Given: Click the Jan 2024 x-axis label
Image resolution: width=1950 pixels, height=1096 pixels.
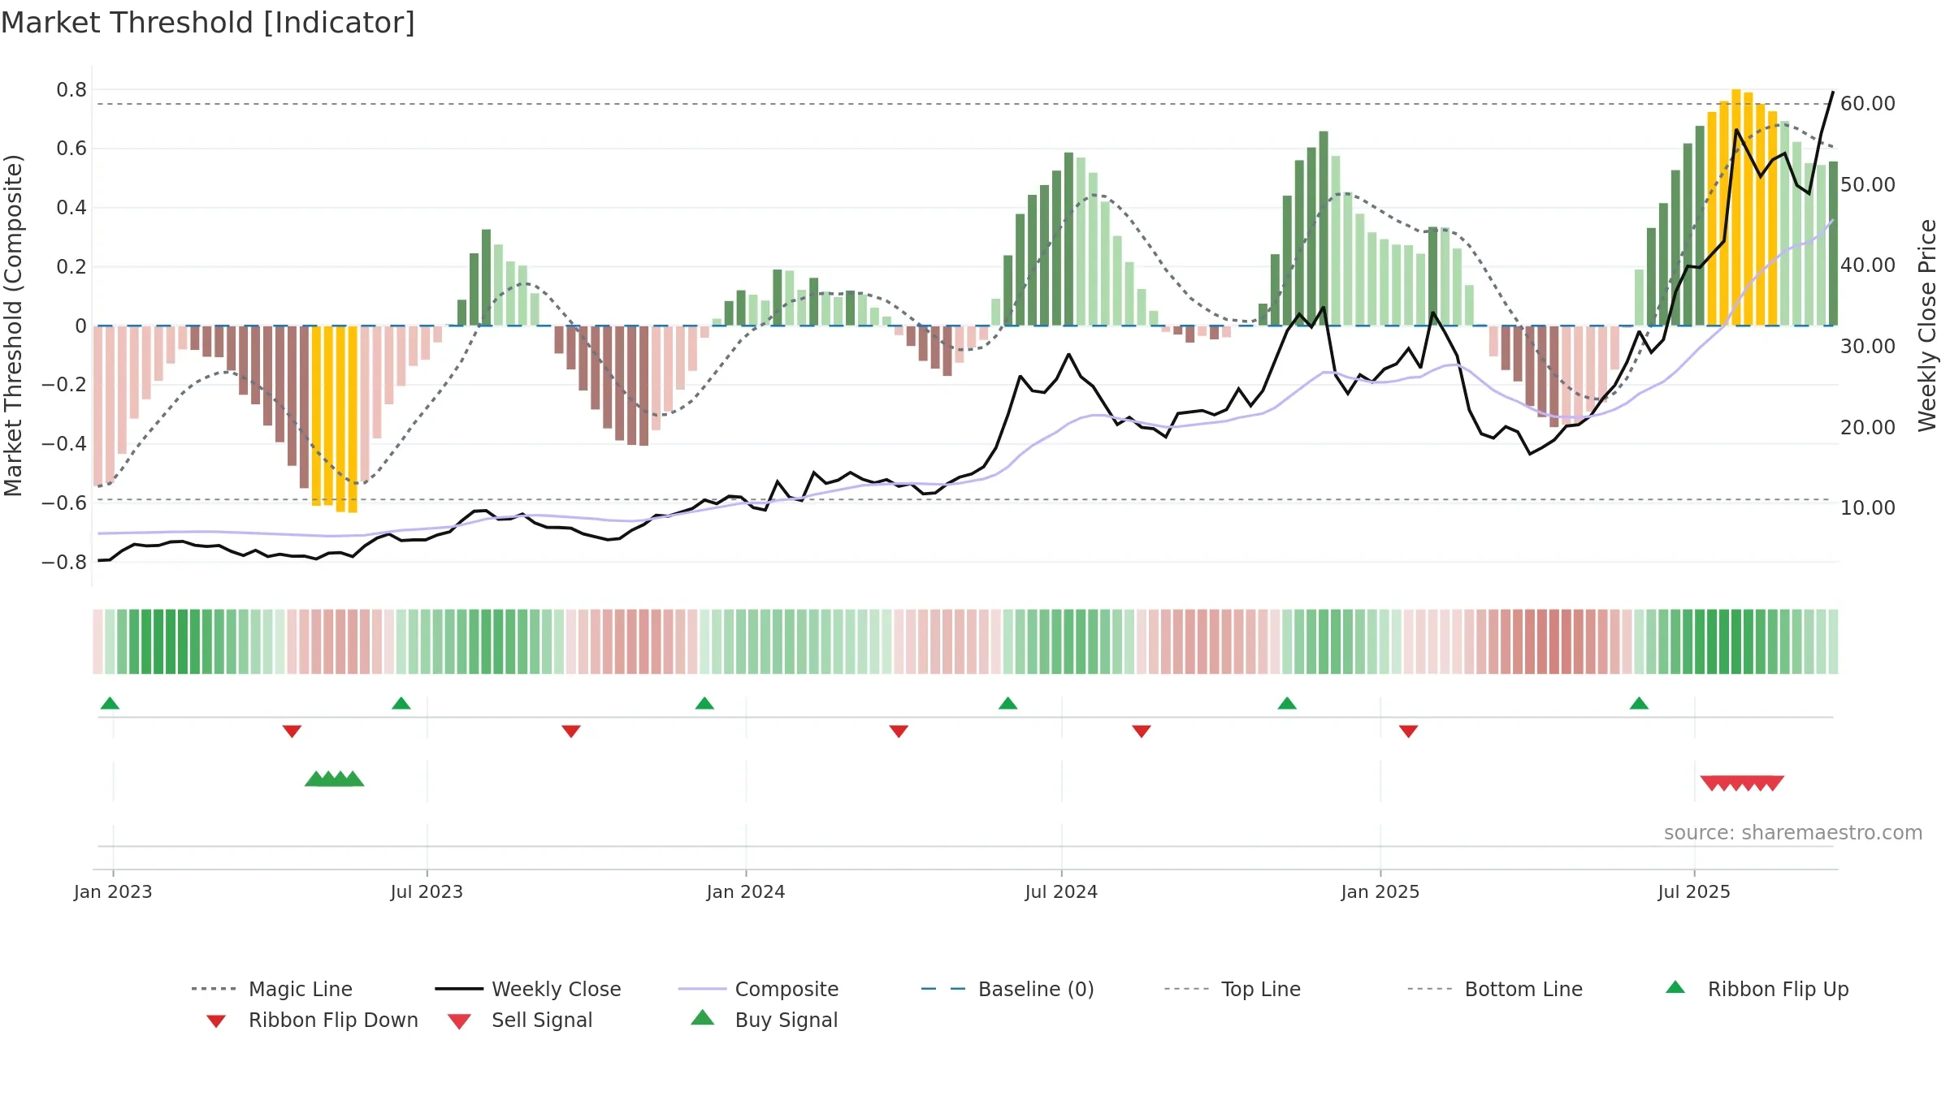Looking at the screenshot, I should pos(746,892).
